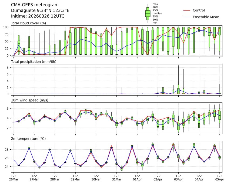Viewport: 227px width, 184px height.
Task: Click the Inittime 20260326 12UTC text
Action: point(38,16)
